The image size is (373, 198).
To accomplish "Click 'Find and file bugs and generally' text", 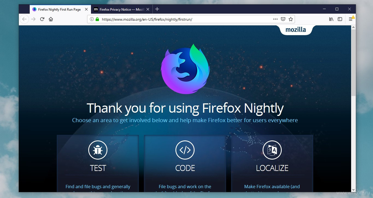I will point(98,187).
